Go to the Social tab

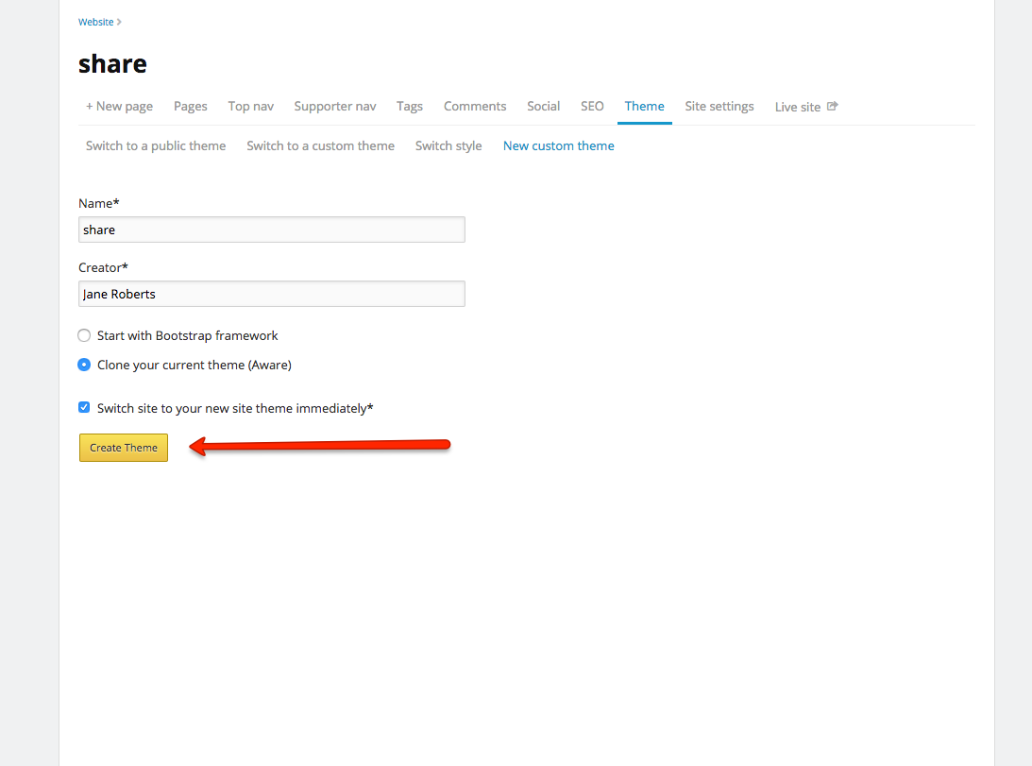coord(543,106)
